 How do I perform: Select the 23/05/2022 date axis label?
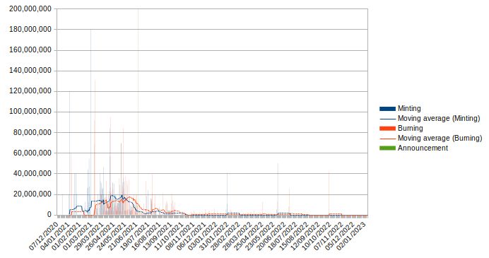click(x=261, y=237)
